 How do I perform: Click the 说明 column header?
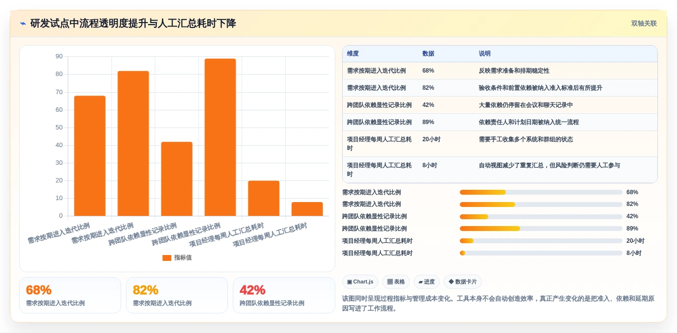(x=484, y=53)
